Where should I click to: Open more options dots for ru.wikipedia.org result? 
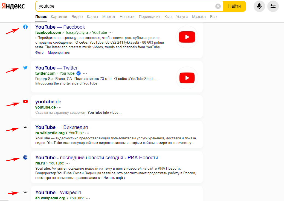(87, 133)
